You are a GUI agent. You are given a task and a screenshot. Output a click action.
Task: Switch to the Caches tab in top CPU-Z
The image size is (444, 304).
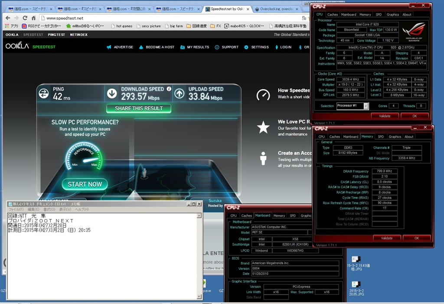[333, 14]
